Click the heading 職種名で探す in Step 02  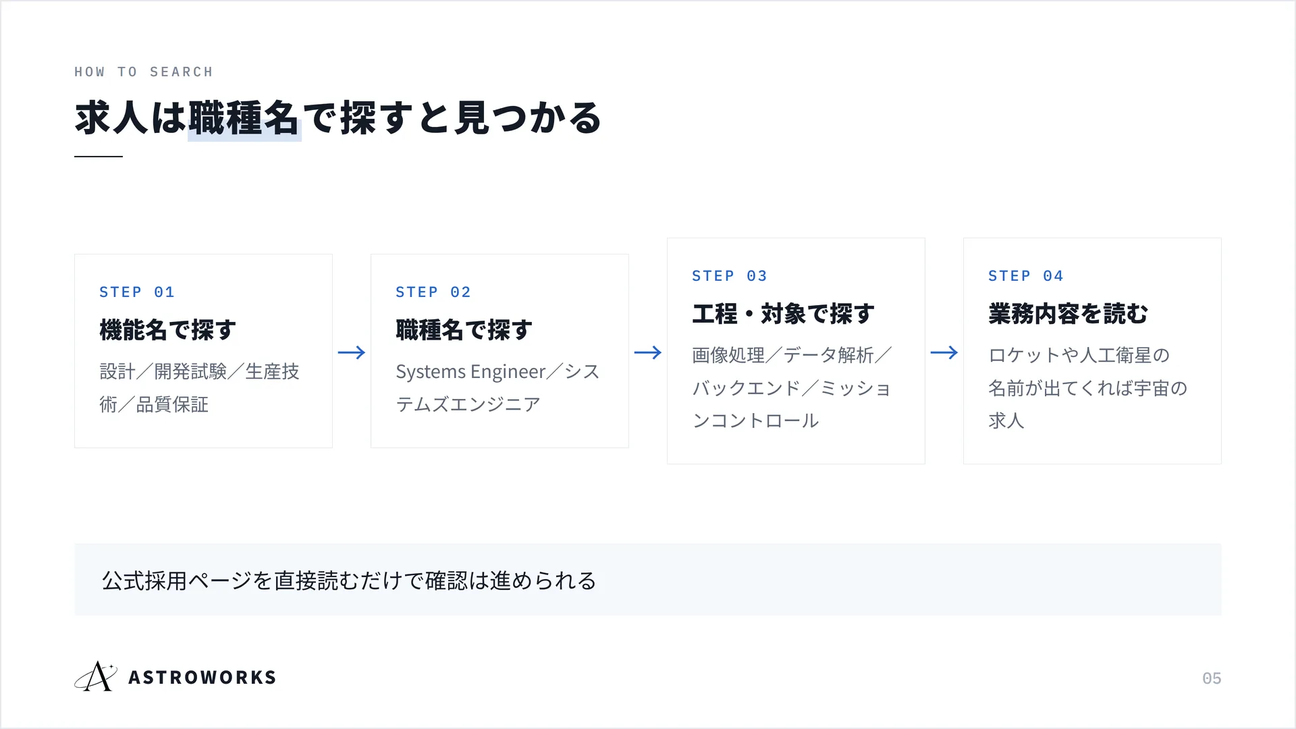464,330
